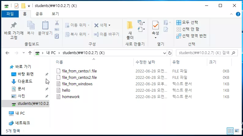The width and height of the screenshot is (243, 136).
Task: Open Pictures (사진) in sidebar
Action: coord(21,96)
